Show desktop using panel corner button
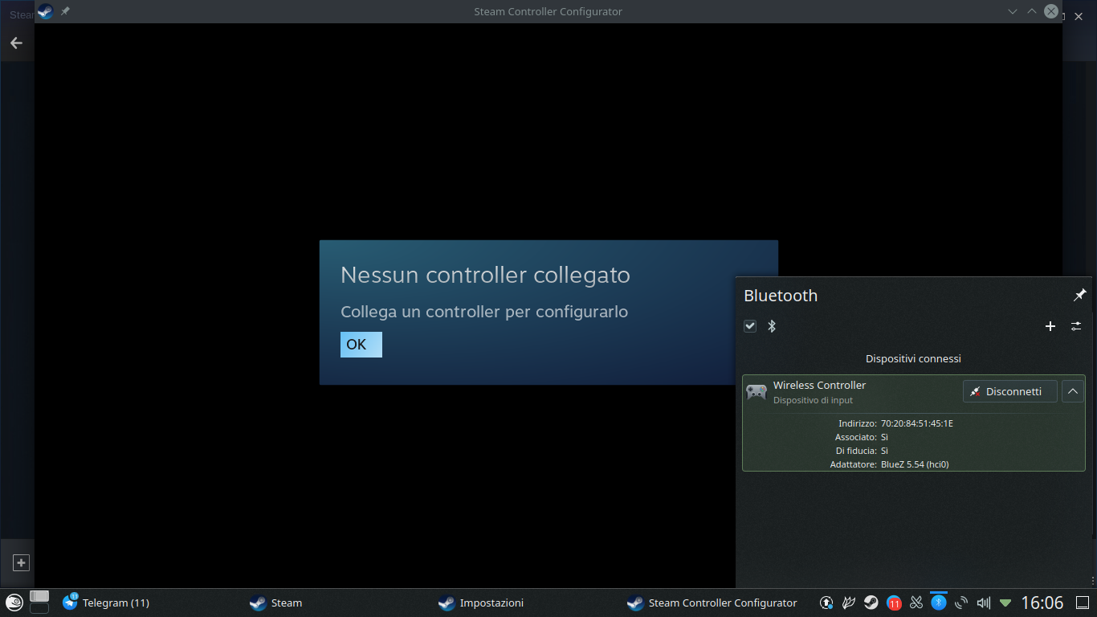1097x617 pixels. 1083,603
